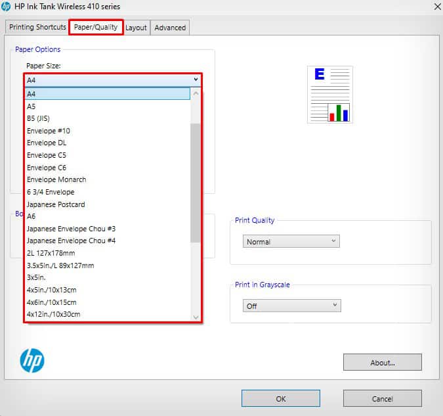Screen dimensions: 443x416
Task: Click the list scroll-down arrow
Action: [x=196, y=317]
